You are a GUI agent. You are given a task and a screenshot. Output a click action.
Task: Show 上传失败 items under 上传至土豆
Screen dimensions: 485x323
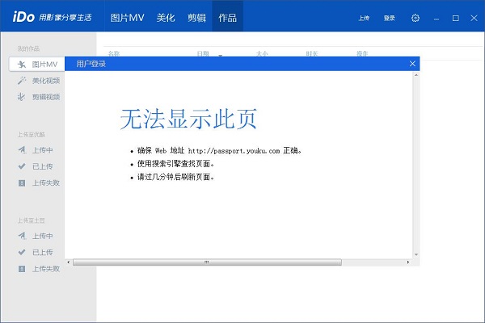pos(45,268)
